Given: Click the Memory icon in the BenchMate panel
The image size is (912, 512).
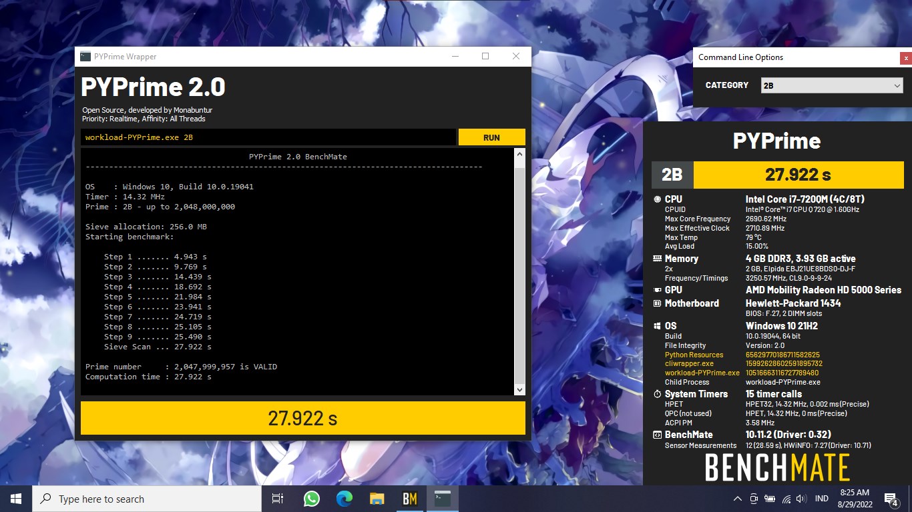Looking at the screenshot, I should click(x=658, y=259).
